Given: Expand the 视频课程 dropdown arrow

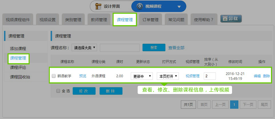Looking at the screenshot, I should 179,7.
